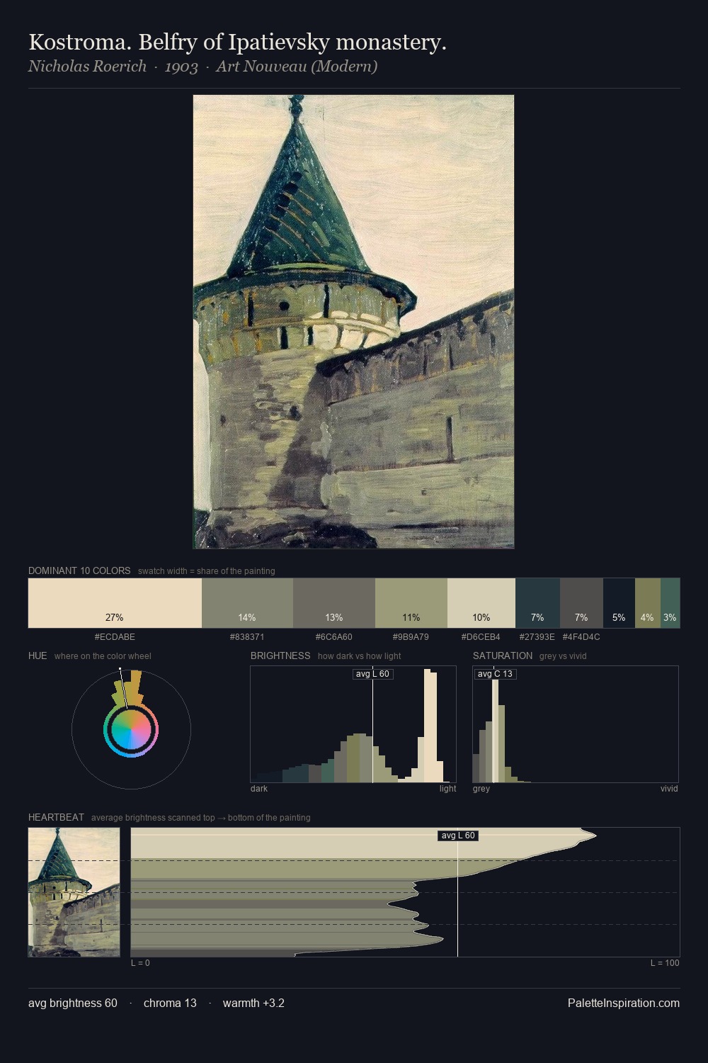Click 'grey vs vivid' caption
Viewport: 708px width, 1063px height.
pyautogui.click(x=563, y=656)
